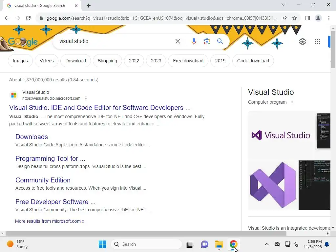Click the muted volume tray icon
Viewport: 336px width, 252px height.
pyautogui.click(x=296, y=244)
